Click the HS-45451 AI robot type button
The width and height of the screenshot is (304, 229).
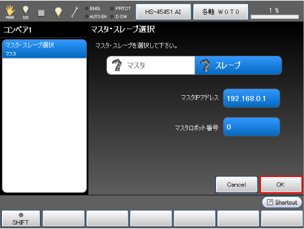pyautogui.click(x=163, y=12)
